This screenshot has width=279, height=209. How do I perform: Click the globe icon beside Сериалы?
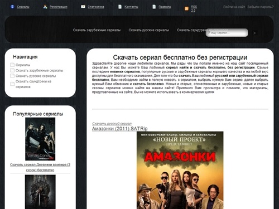point(12,7)
